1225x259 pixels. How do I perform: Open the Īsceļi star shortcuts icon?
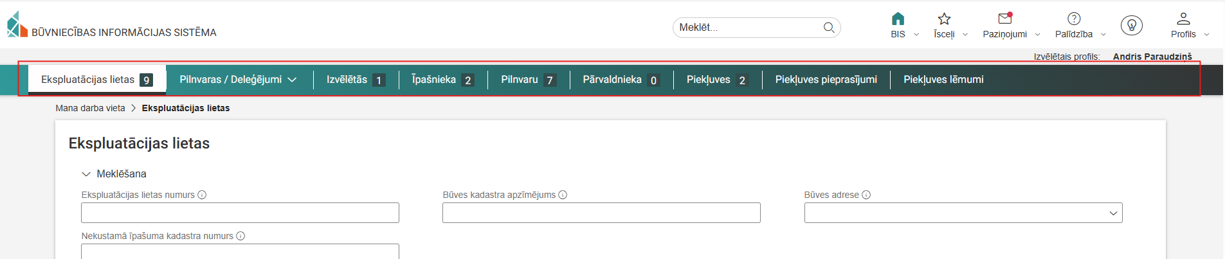[x=944, y=19]
